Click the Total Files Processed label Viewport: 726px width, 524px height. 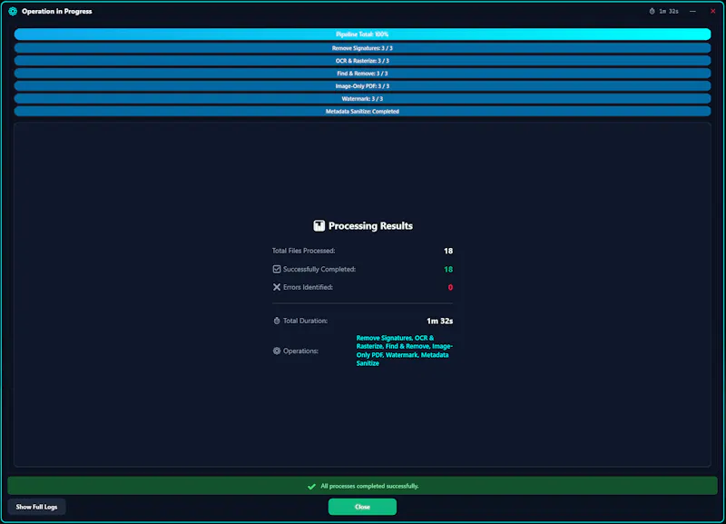(303, 251)
